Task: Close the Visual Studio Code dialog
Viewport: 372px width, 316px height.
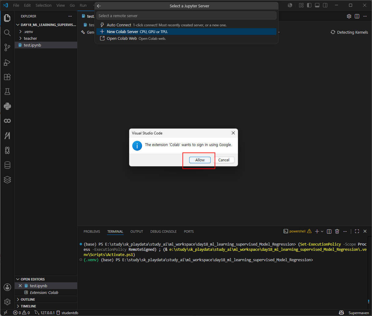Action: 233,133
